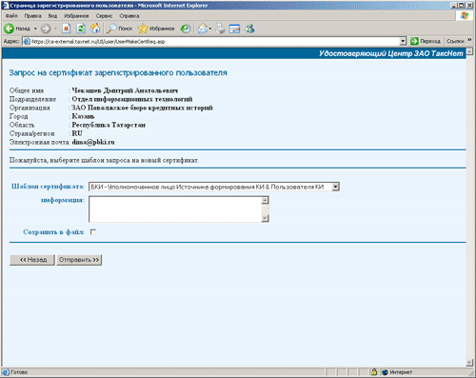Stop page loading with the red X icon

point(66,29)
